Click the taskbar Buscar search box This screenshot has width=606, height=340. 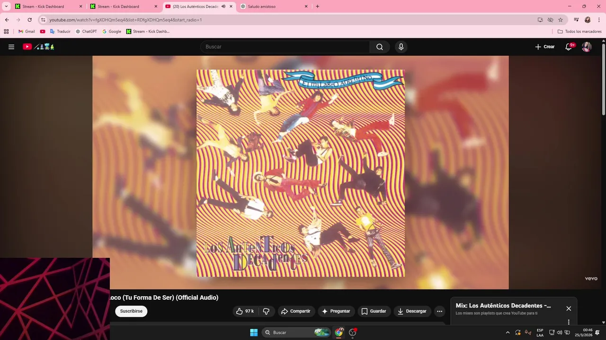tap(297, 332)
